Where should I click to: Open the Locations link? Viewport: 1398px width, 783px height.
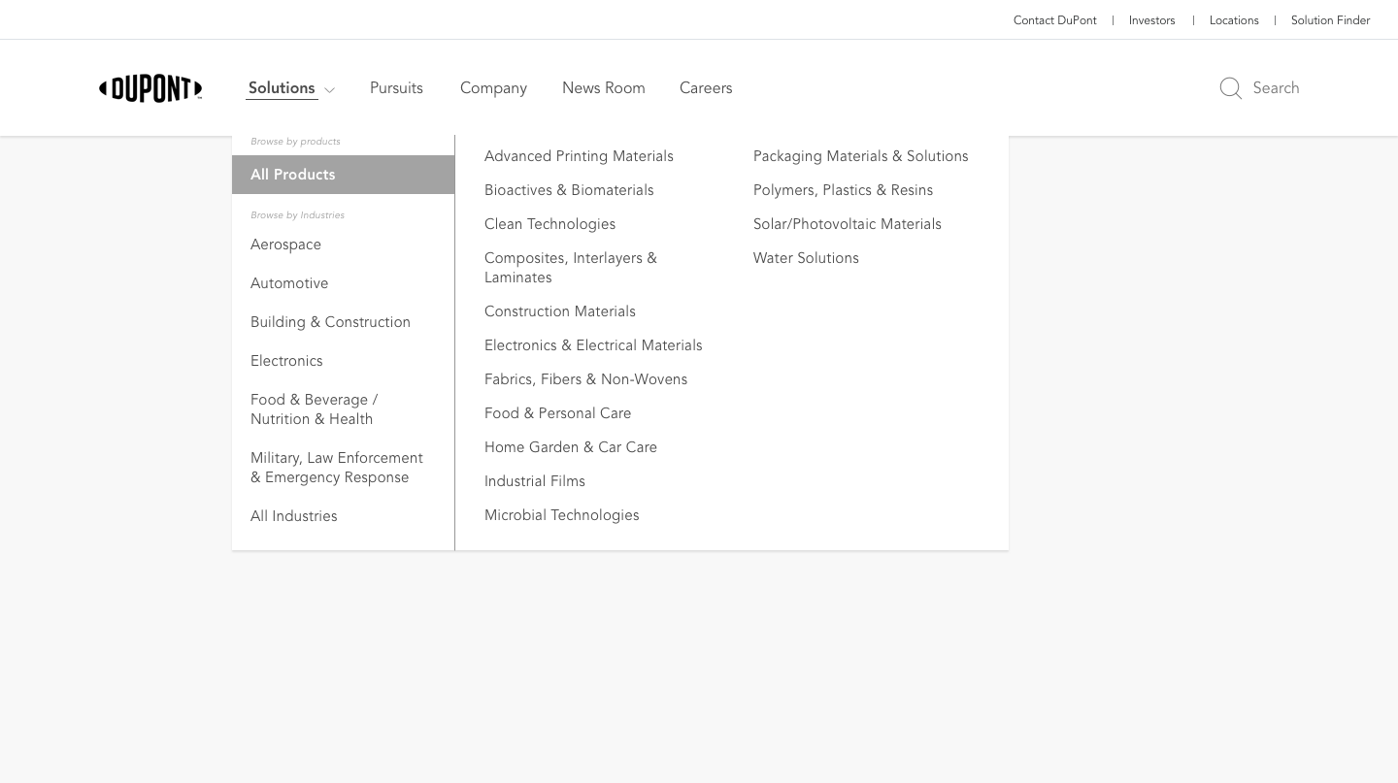point(1234,20)
